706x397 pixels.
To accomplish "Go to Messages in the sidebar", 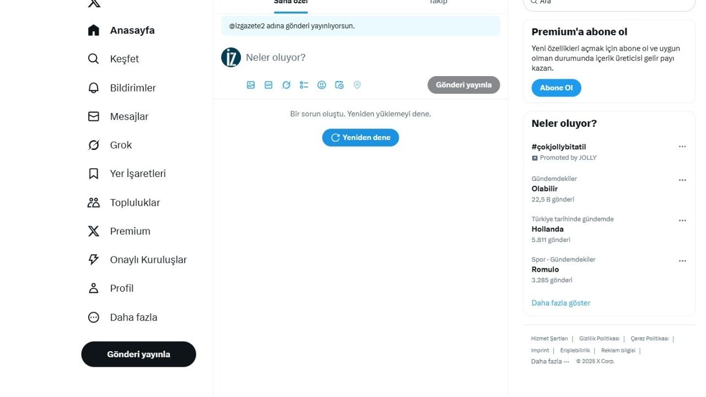I will click(x=118, y=116).
